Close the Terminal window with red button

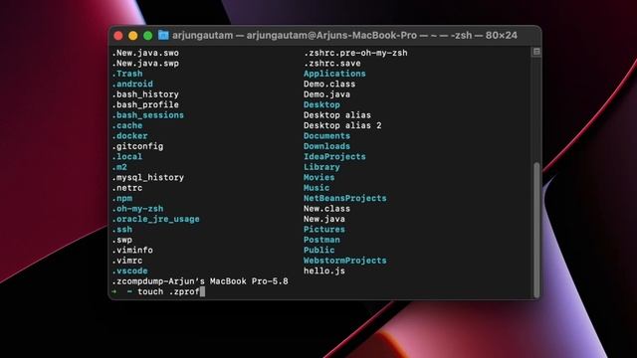click(x=118, y=36)
